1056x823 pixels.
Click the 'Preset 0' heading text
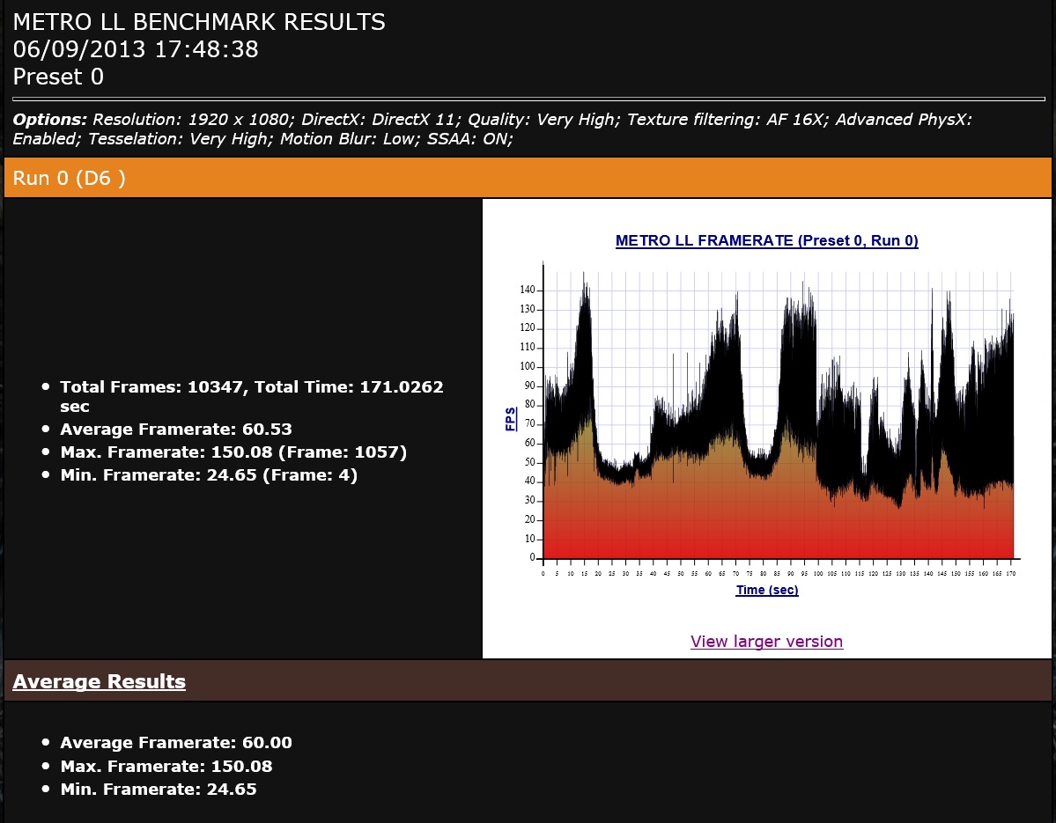tap(59, 77)
